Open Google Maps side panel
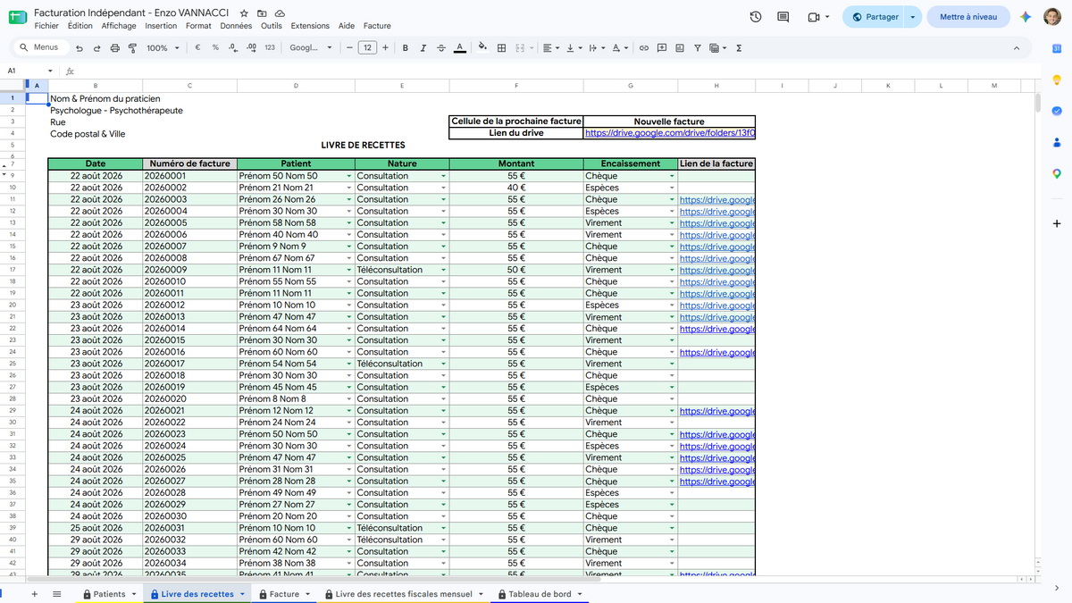The image size is (1072, 603). (1057, 173)
